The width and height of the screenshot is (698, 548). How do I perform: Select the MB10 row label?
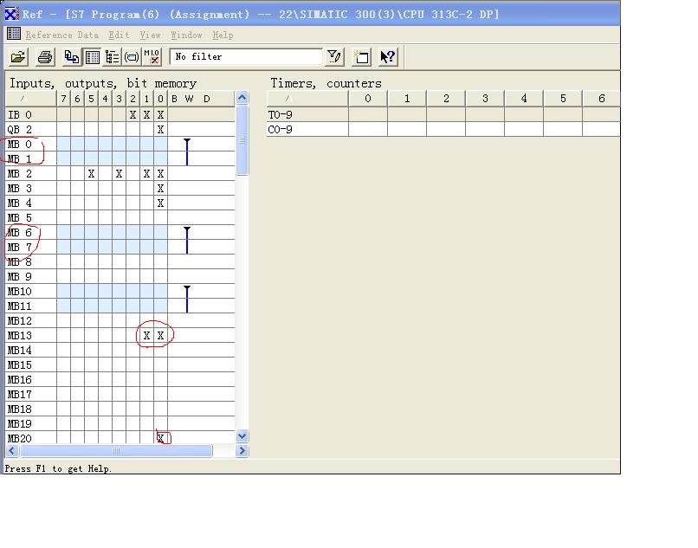click(x=20, y=291)
